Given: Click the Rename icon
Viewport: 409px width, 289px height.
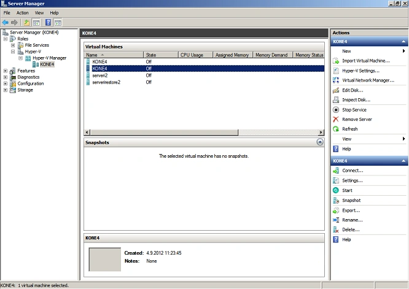Looking at the screenshot, I should [x=336, y=220].
